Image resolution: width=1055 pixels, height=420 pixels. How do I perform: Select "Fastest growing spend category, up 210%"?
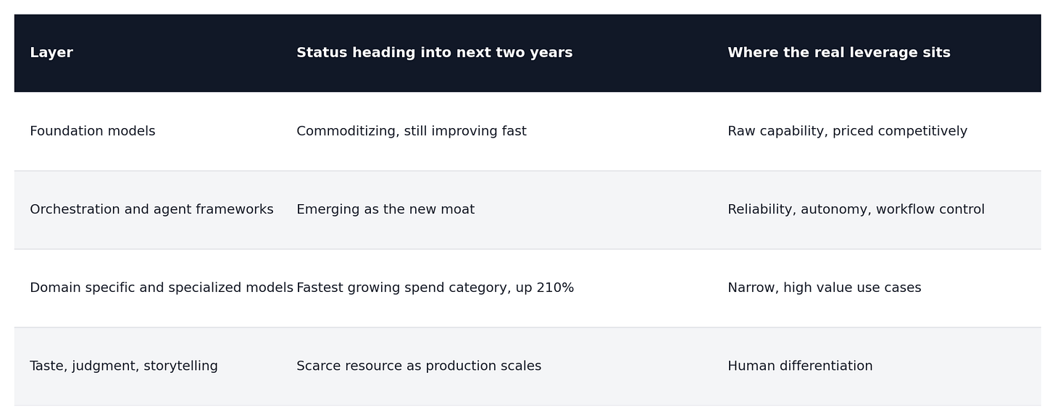435,287
